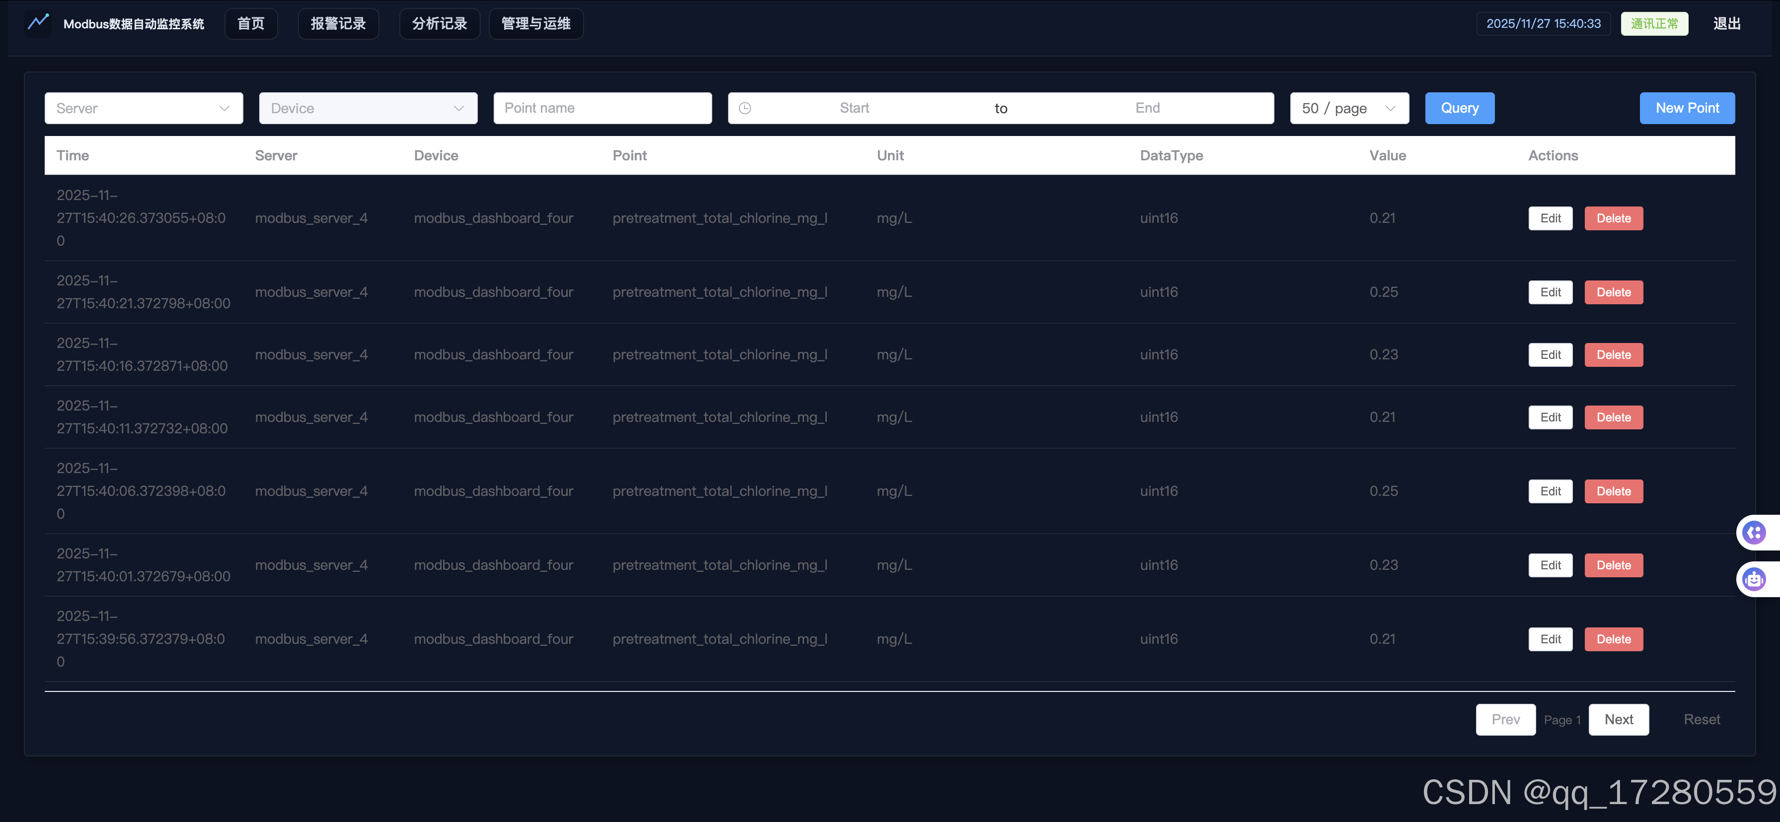
Task: Click the Reset link near pagination
Action: coord(1701,720)
